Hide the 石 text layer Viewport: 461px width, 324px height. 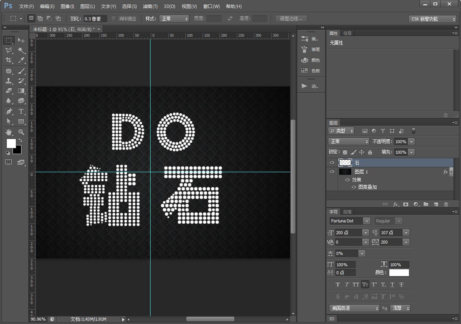point(332,162)
